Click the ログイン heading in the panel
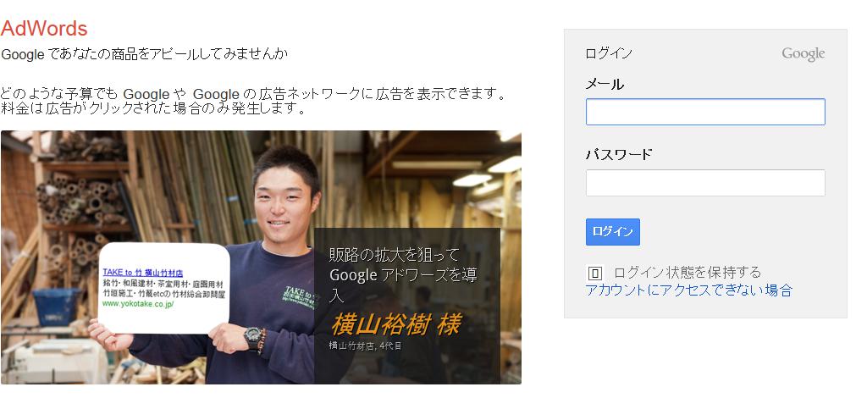 609,53
